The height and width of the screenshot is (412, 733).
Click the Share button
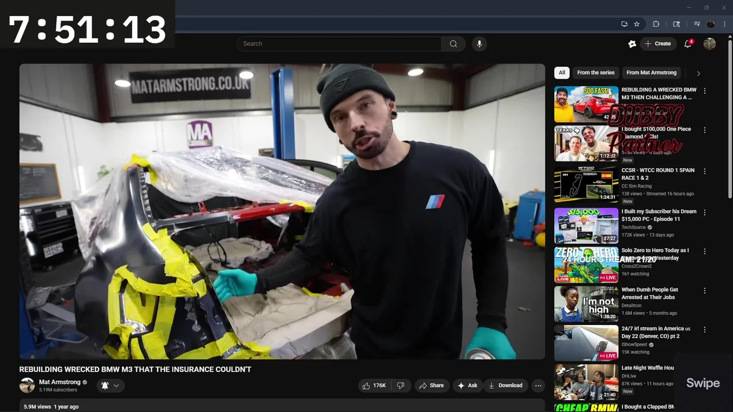coord(431,386)
